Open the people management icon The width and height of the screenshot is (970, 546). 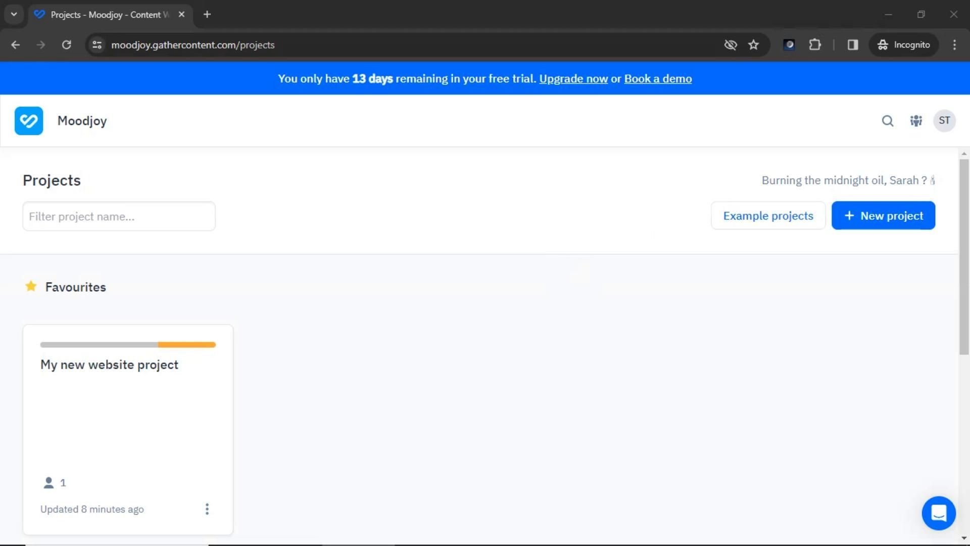pyautogui.click(x=916, y=121)
